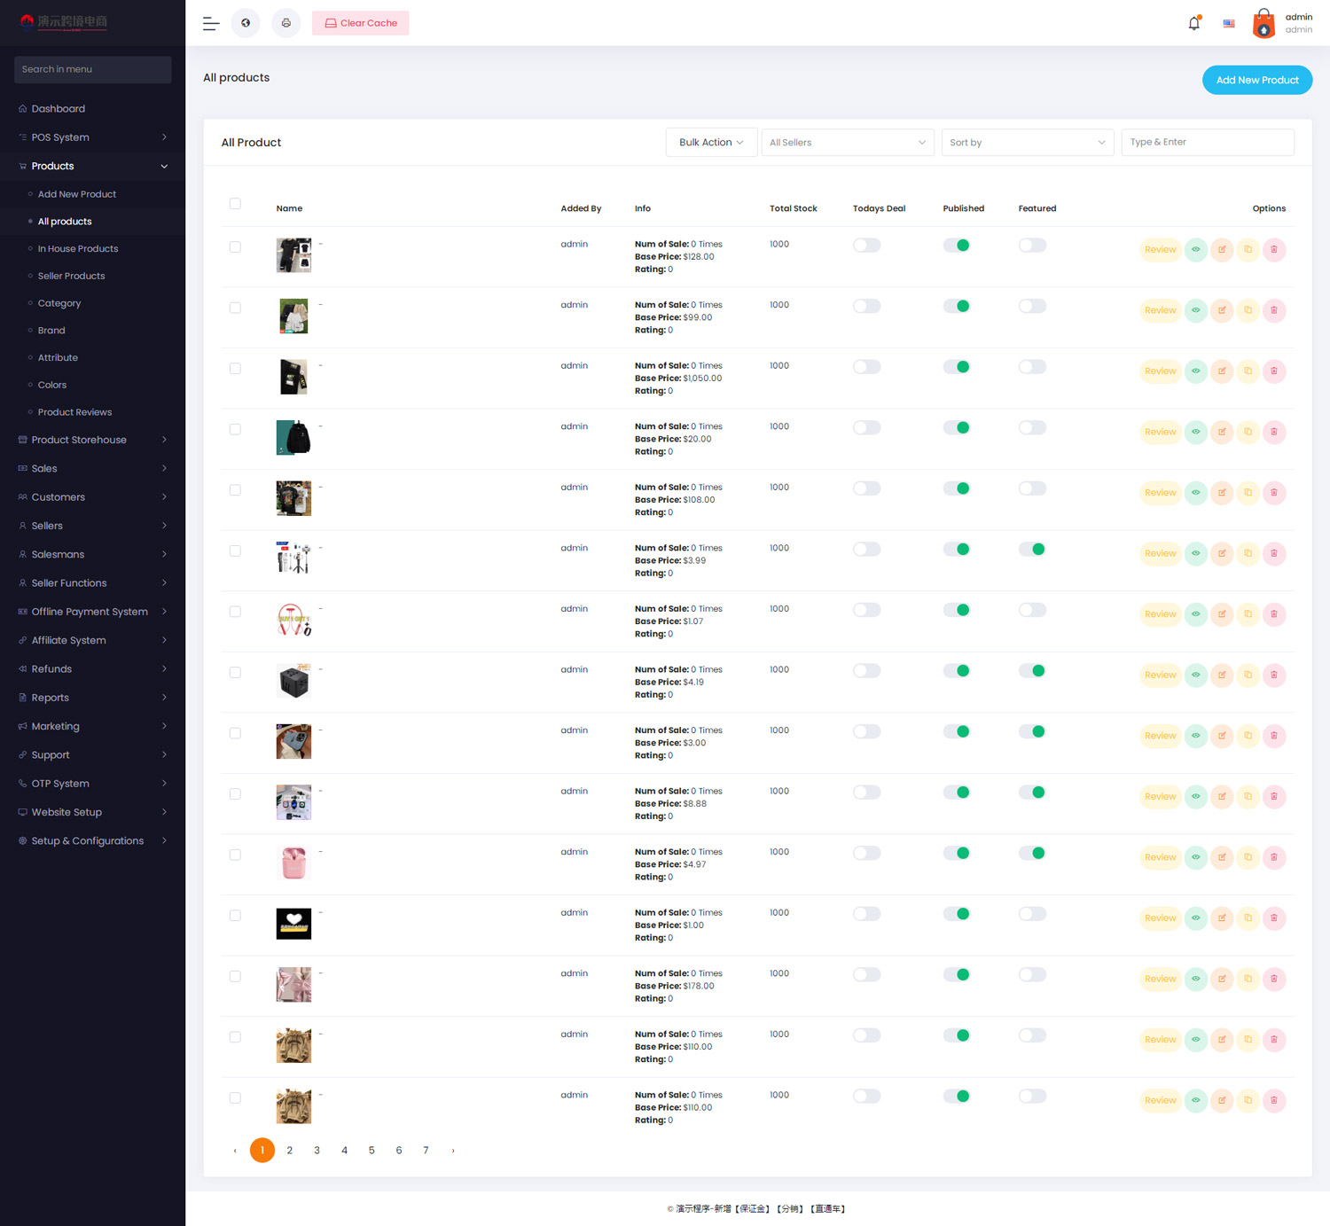Enable Todays Deal for the $128.00 product
This screenshot has width=1330, height=1226.
point(866,246)
